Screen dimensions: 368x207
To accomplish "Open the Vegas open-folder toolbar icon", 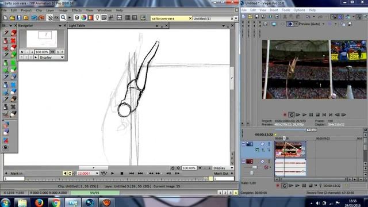I will [250, 17].
